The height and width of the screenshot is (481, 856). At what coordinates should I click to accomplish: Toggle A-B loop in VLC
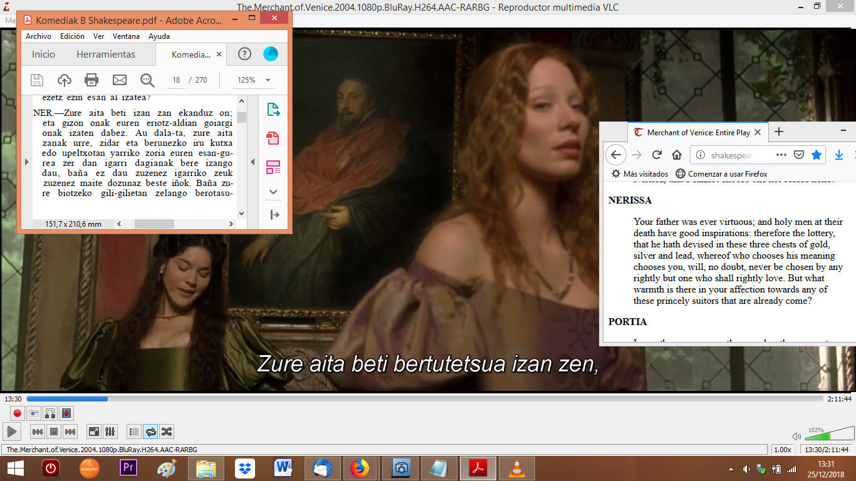[50, 413]
